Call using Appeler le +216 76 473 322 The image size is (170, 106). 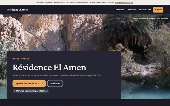click(x=29, y=83)
